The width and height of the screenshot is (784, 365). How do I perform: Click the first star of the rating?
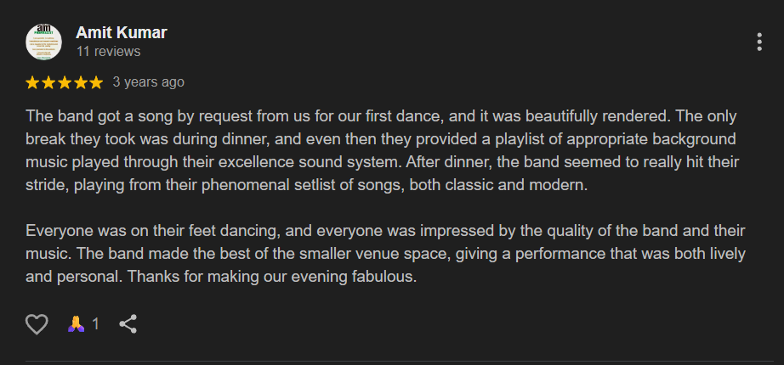pos(32,82)
